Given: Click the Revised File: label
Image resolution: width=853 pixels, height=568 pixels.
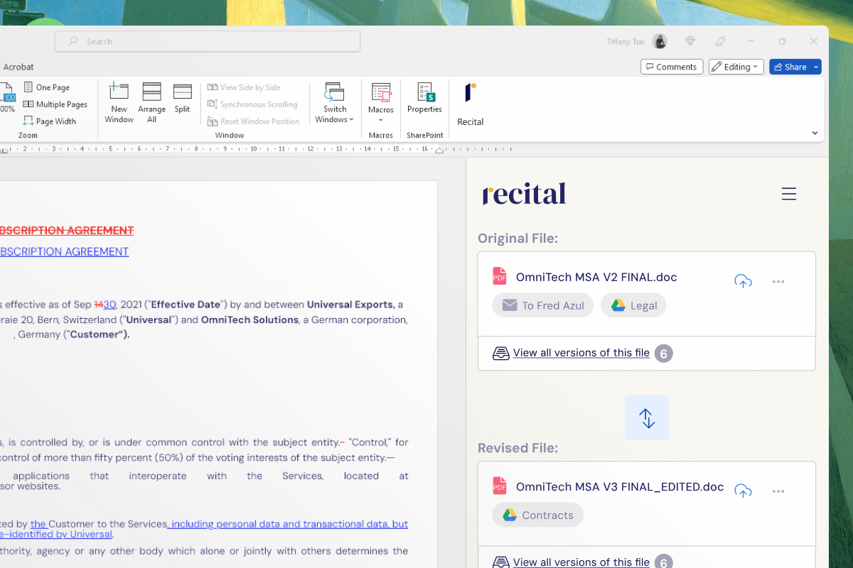Looking at the screenshot, I should pyautogui.click(x=517, y=448).
